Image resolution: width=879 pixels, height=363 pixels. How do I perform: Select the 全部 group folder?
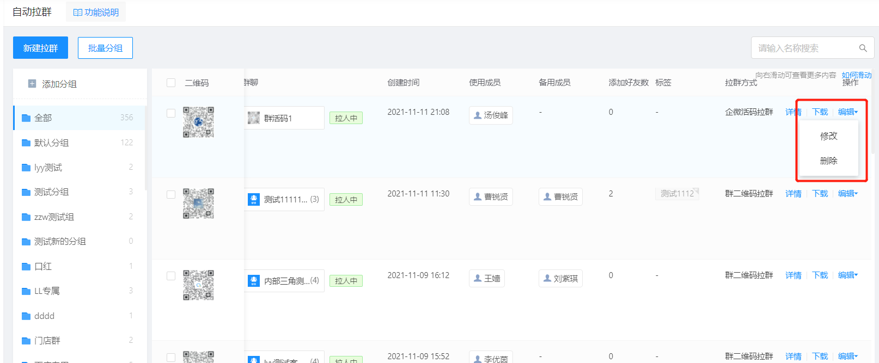pos(80,118)
